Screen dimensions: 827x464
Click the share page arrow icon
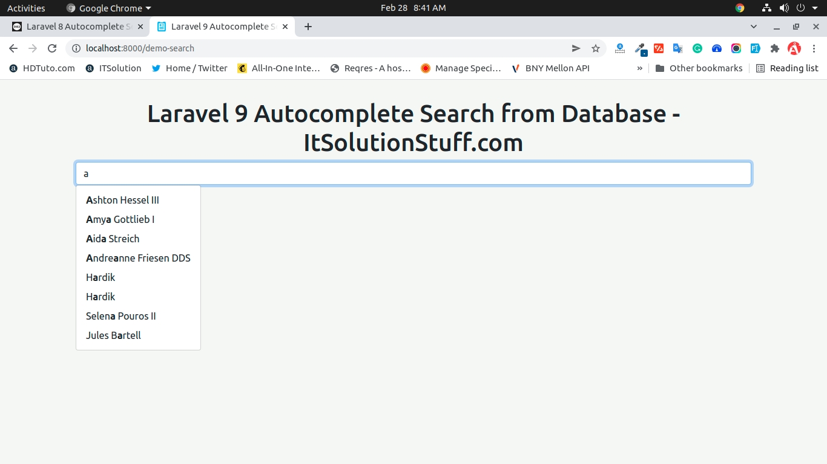tap(576, 48)
